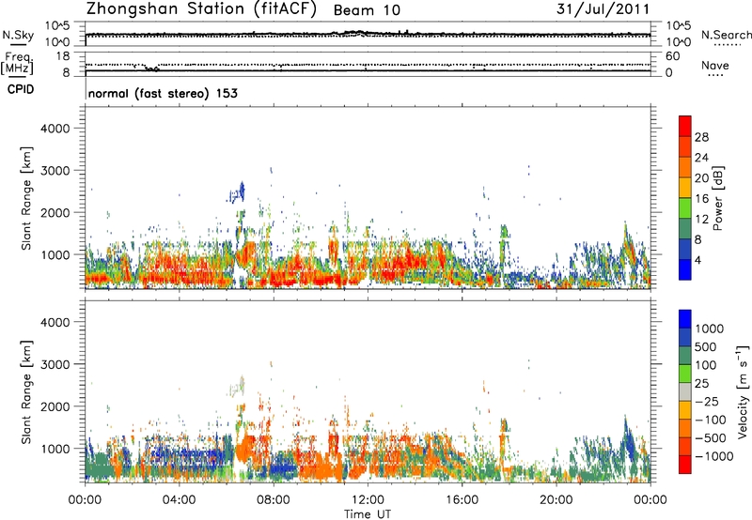Image resolution: width=752 pixels, height=520 pixels.
Task: Click the '60' Nave axis tick label
Action: point(672,56)
